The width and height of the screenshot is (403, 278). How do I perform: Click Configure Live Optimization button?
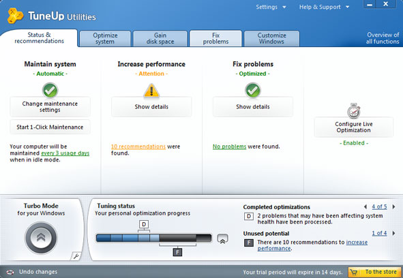click(354, 127)
